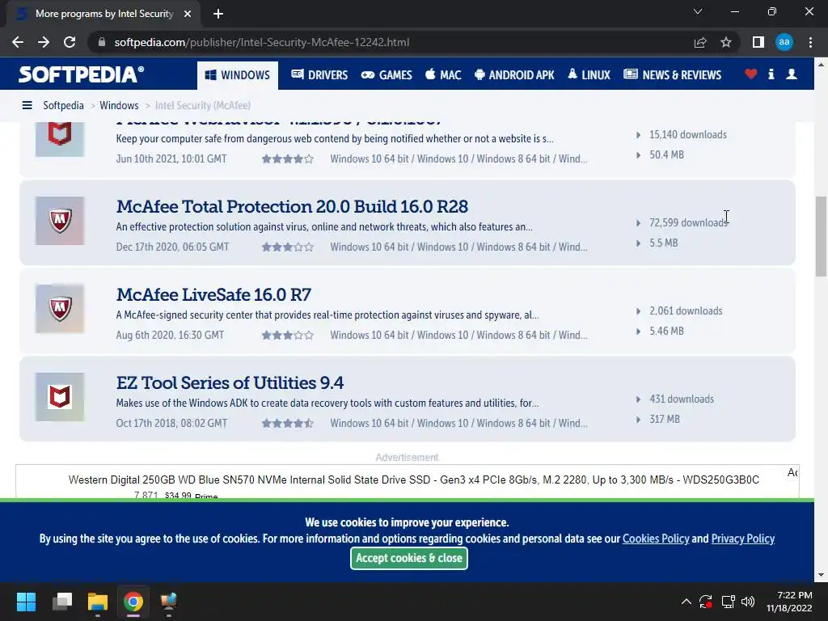Open the Cookies Policy link
The width and height of the screenshot is (828, 621).
[656, 539]
